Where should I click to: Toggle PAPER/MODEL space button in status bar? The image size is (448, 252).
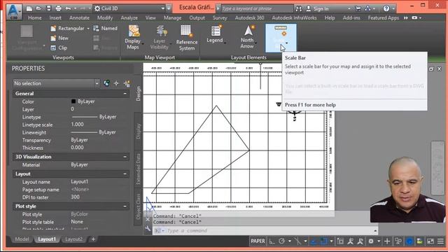point(258,241)
